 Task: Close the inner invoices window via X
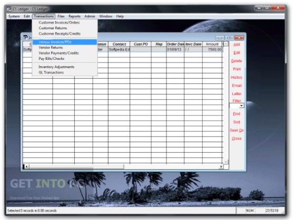coord(239,38)
